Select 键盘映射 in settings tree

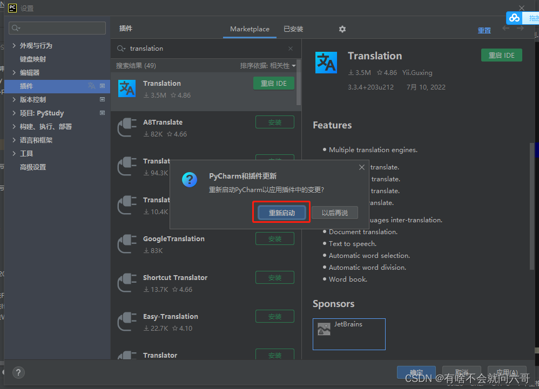coord(32,59)
